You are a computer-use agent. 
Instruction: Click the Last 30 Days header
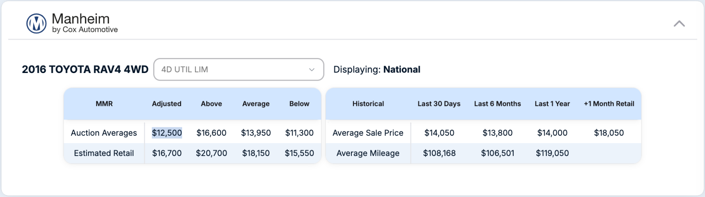pyautogui.click(x=439, y=104)
